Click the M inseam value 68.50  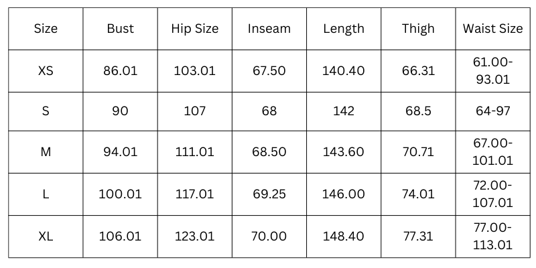(269, 152)
